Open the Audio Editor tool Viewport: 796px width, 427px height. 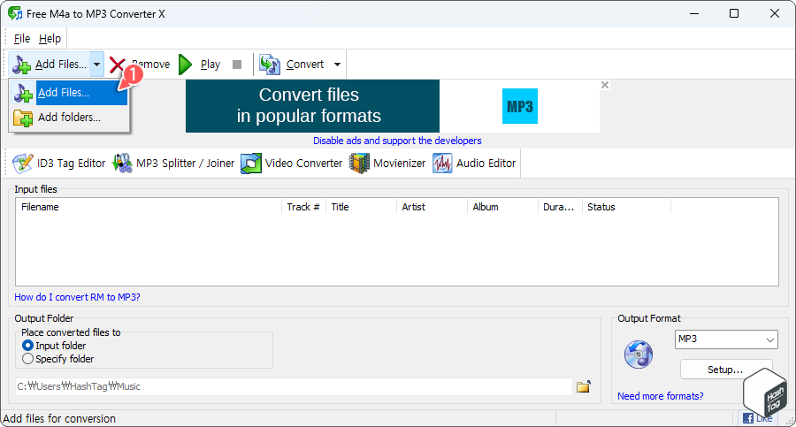(x=474, y=163)
